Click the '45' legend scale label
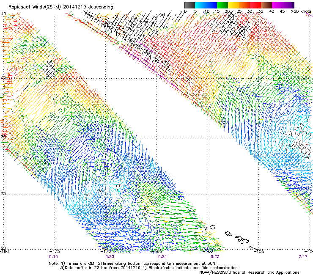Image resolution: width=313 pixels, height=275 pixels. 282,11
